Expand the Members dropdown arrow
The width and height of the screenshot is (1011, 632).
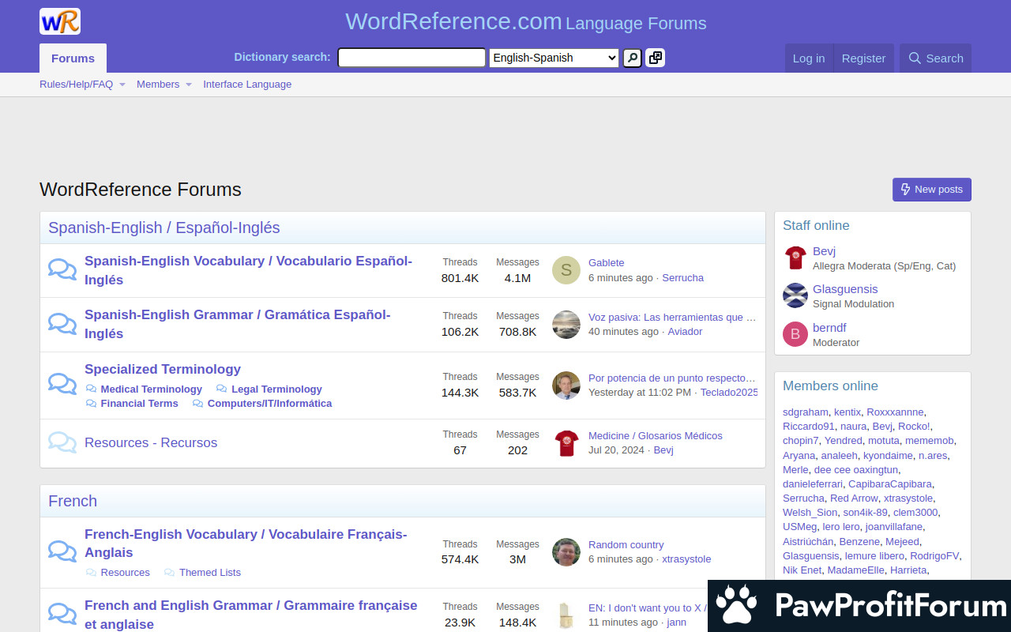pos(189,85)
